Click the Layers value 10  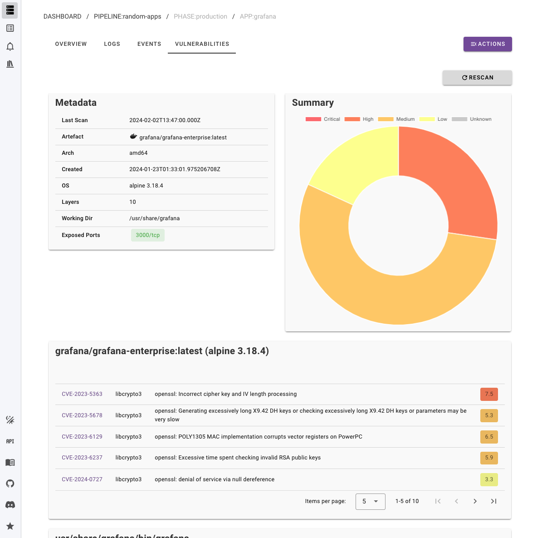[132, 202]
